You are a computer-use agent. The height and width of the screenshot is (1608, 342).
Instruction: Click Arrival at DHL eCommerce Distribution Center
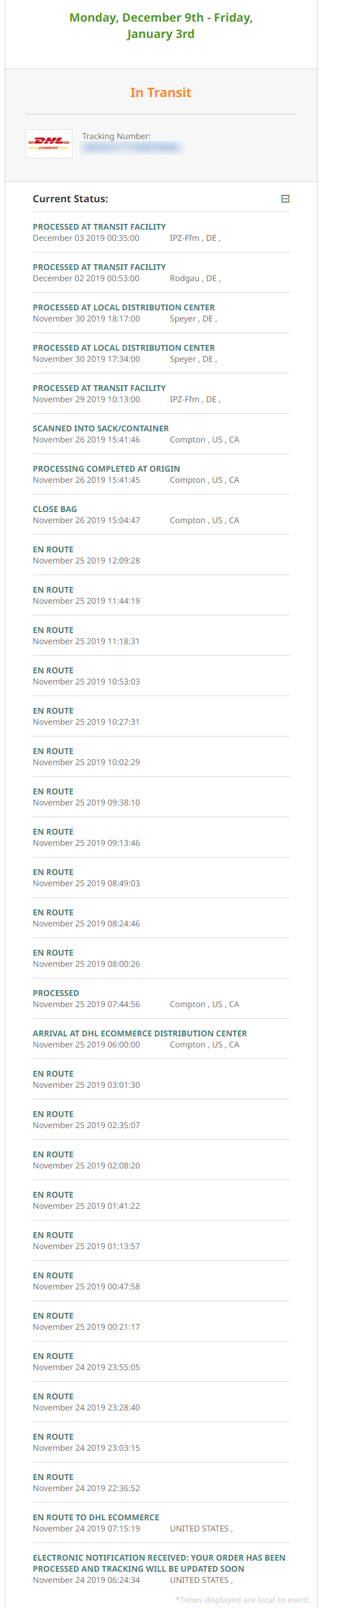click(160, 1039)
